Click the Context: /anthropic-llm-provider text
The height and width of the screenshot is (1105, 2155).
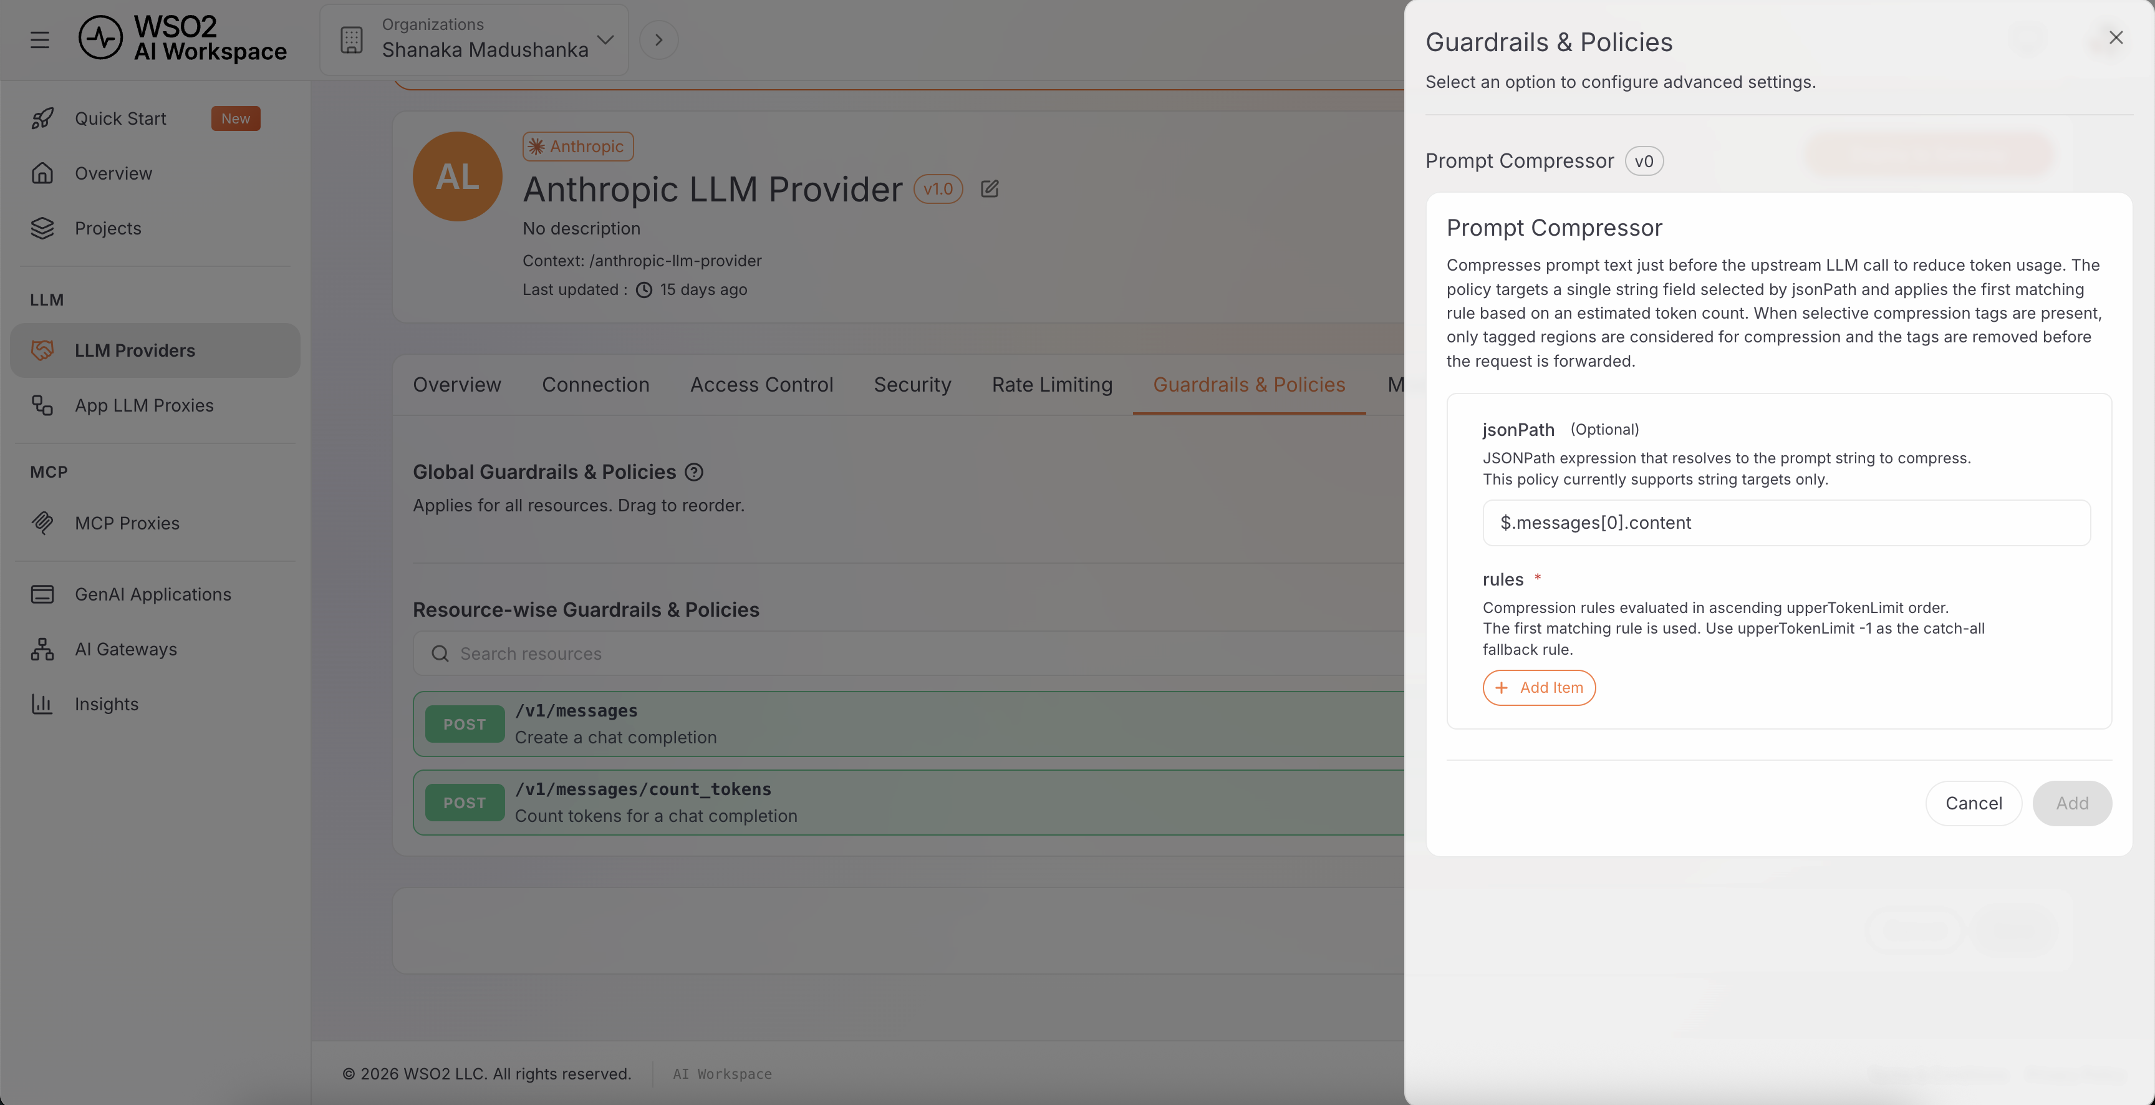(642, 261)
